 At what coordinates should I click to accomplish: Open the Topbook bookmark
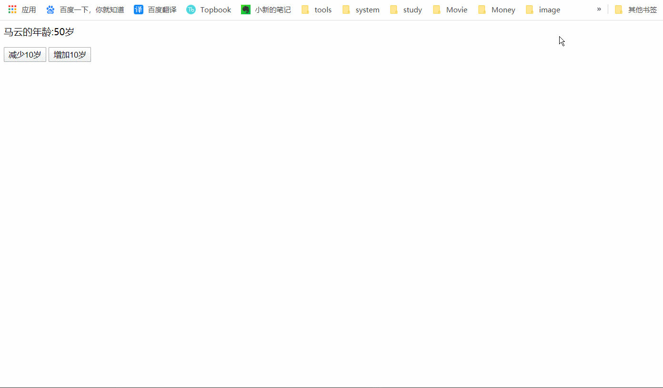point(208,9)
